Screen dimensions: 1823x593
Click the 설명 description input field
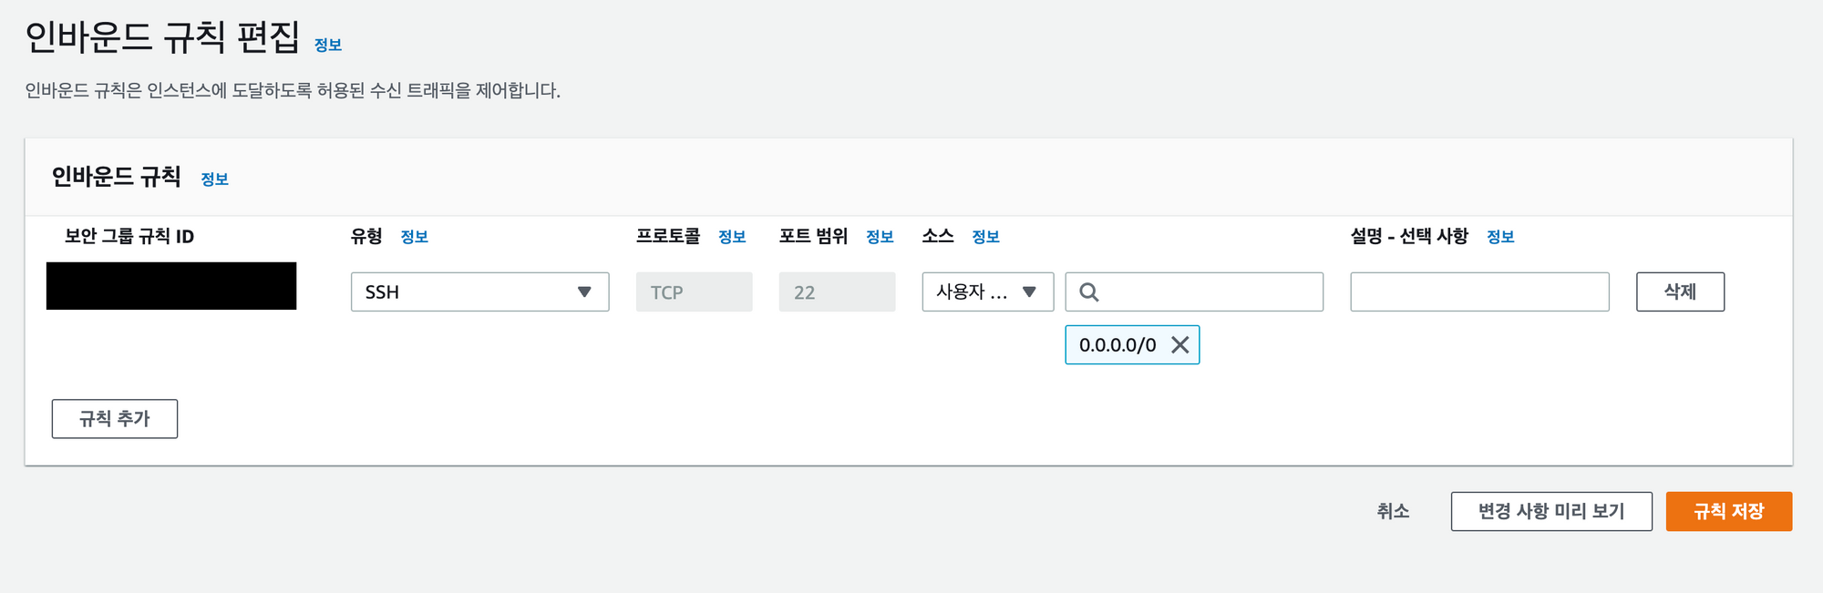click(1479, 291)
